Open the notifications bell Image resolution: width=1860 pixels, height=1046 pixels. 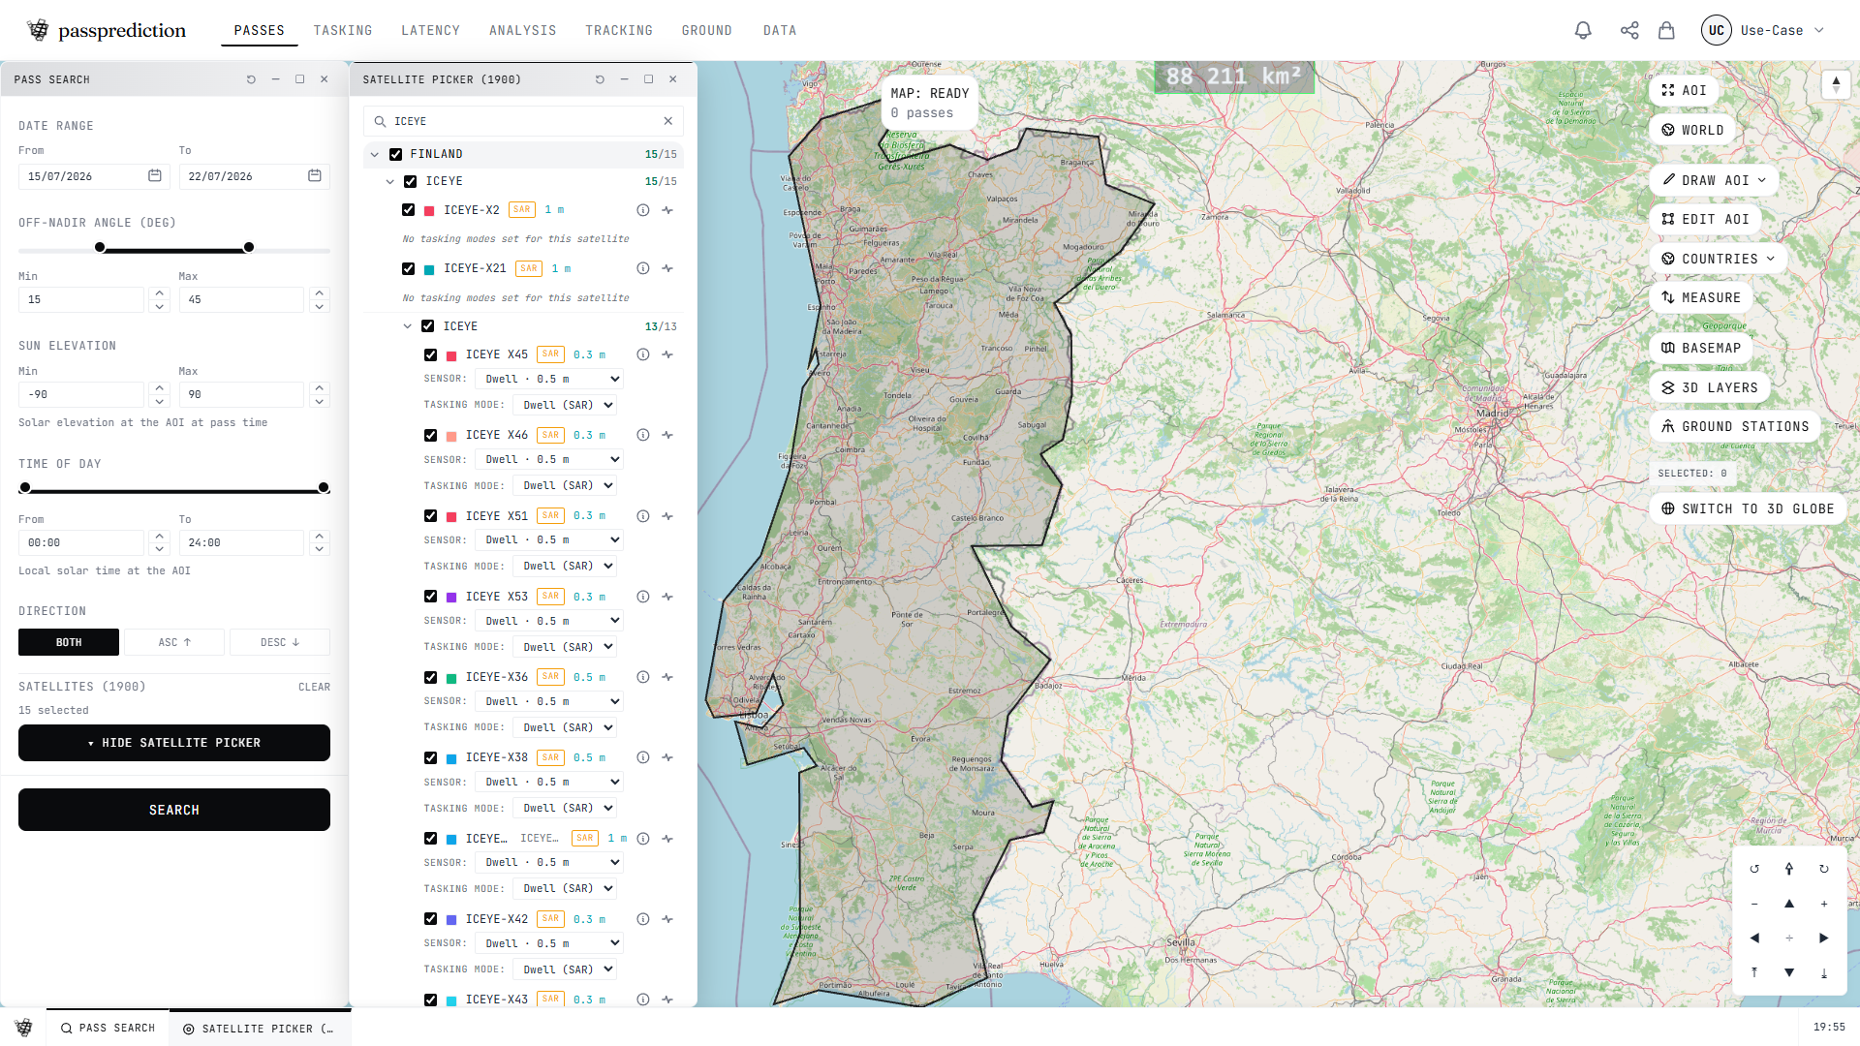(1583, 30)
